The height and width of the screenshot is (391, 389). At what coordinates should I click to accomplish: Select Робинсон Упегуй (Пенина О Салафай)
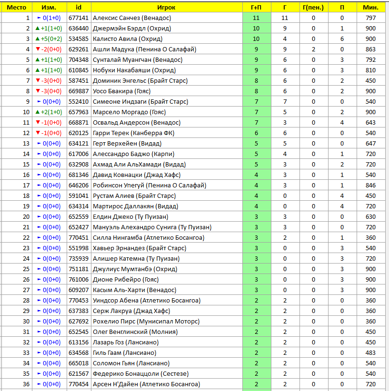coord(167,186)
